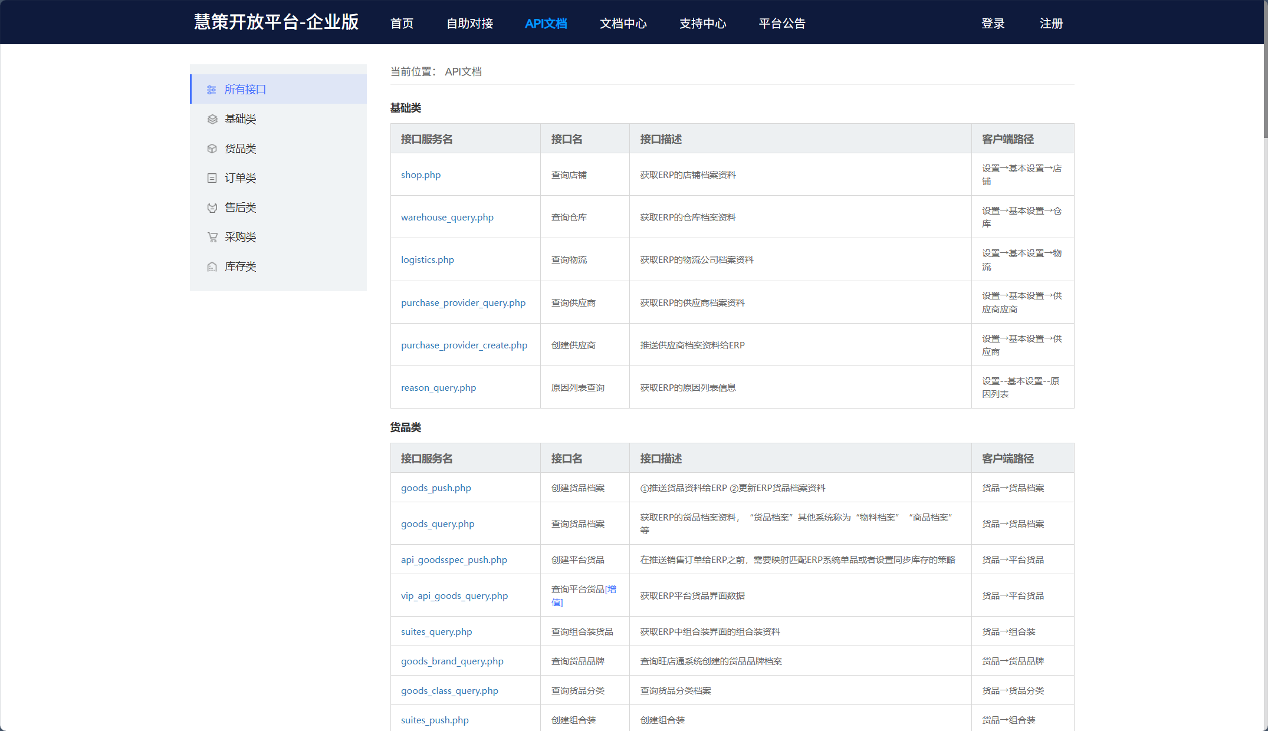Click the 基础类 category icon
This screenshot has height=731, width=1268.
tap(212, 119)
